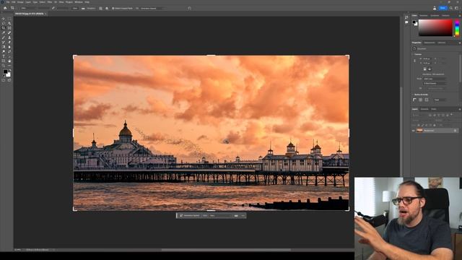Select the Rectangle shape tool
The image size is (462, 260).
point(3,61)
